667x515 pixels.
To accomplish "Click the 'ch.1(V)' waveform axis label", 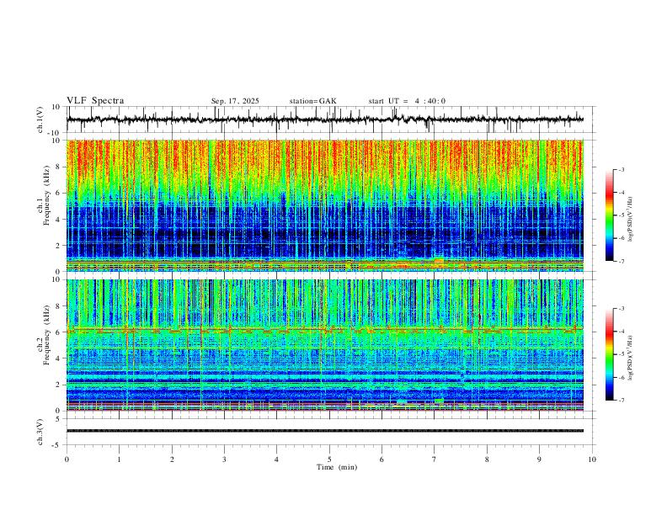I will point(40,119).
